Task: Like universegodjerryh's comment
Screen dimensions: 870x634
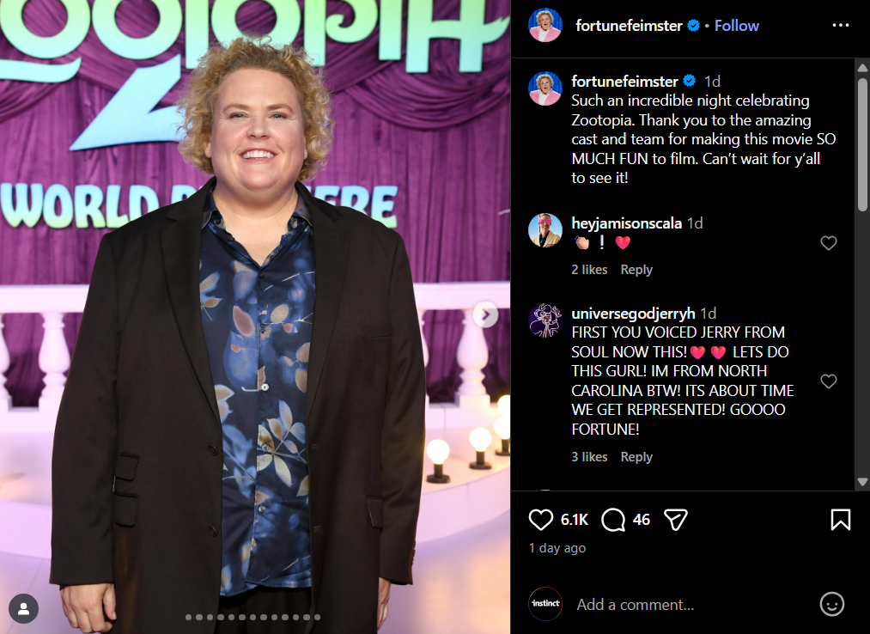Action: 829,381
